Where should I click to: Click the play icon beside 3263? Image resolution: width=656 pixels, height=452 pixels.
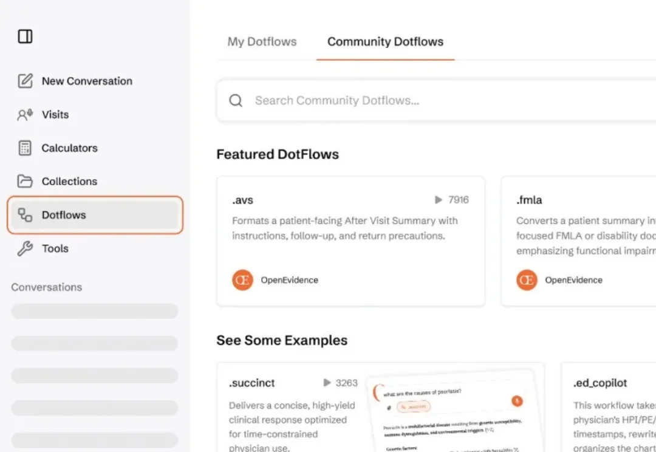327,383
